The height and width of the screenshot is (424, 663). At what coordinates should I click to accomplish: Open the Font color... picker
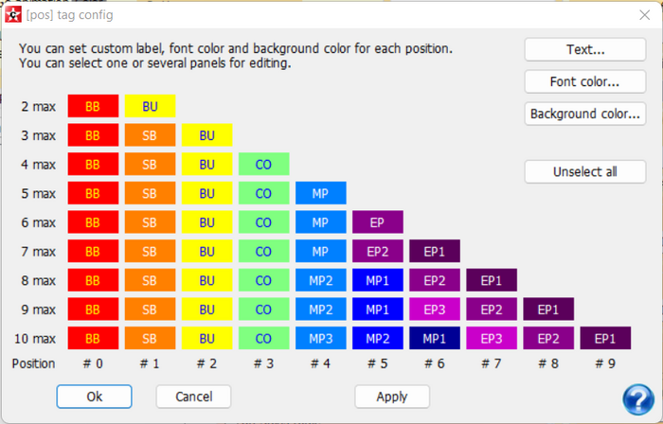tap(585, 81)
